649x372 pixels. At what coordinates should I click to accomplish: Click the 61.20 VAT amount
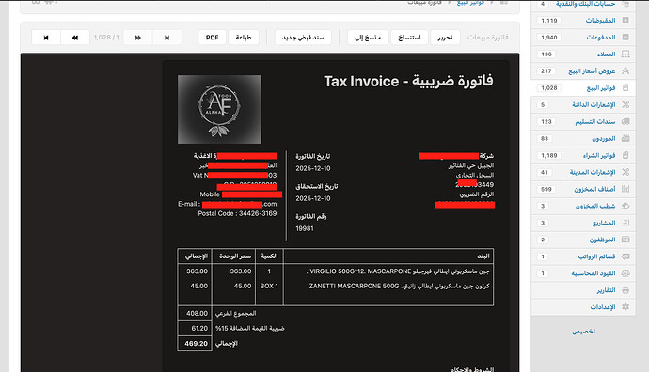199,328
